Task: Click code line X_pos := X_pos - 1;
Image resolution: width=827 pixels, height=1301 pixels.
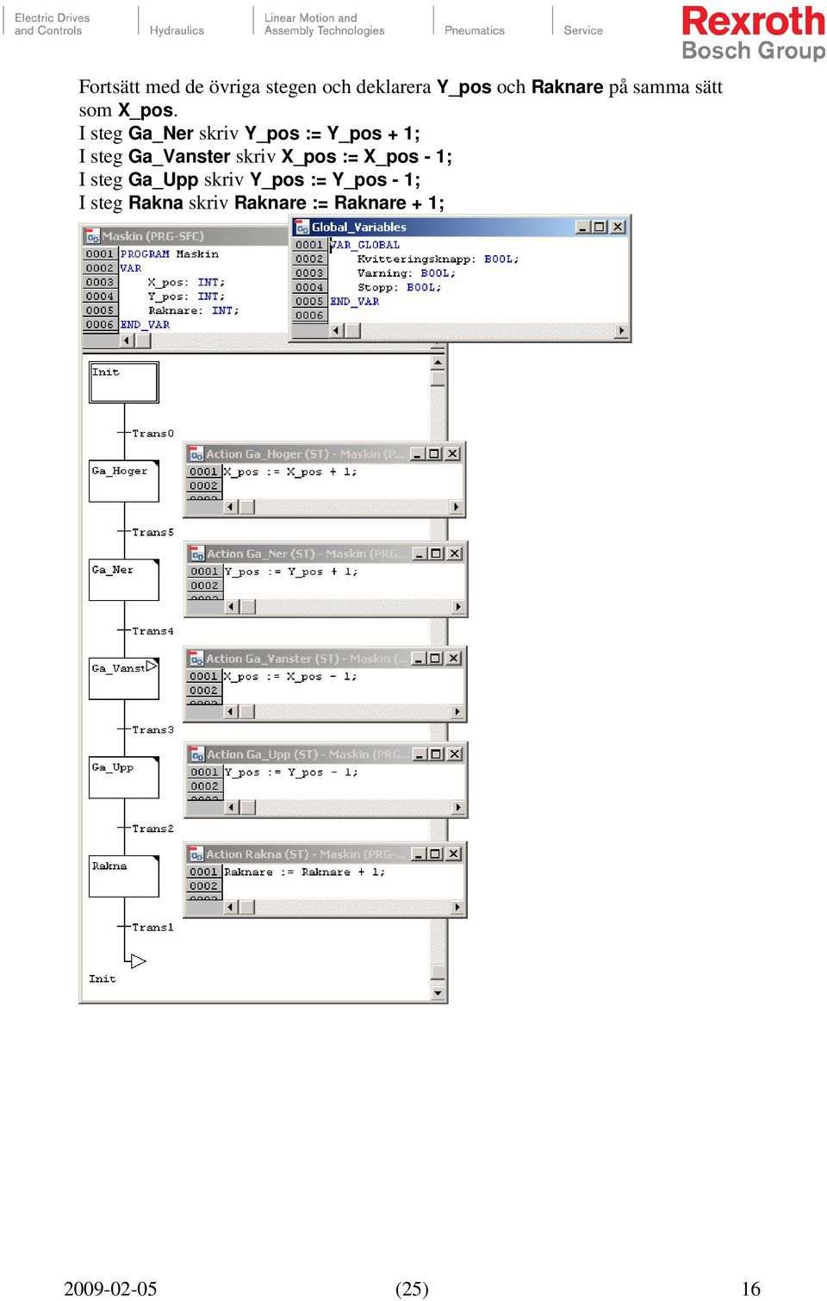Action: click(290, 677)
